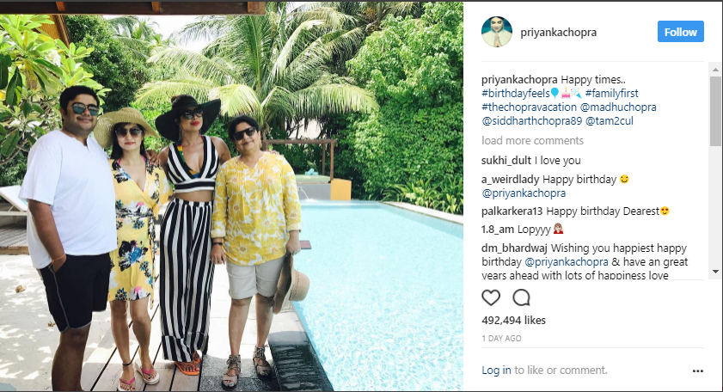Click the comments scrollbar thumb
This screenshot has width=723, height=392.
[x=715, y=111]
